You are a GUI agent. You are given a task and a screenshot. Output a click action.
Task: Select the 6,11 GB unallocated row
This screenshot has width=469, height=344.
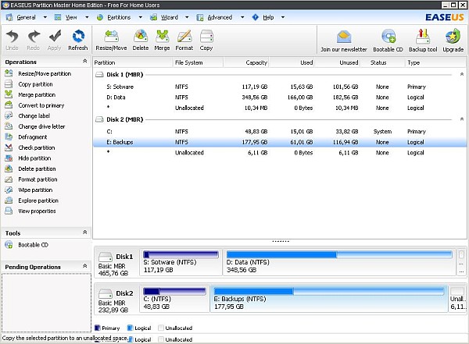[x=280, y=153]
